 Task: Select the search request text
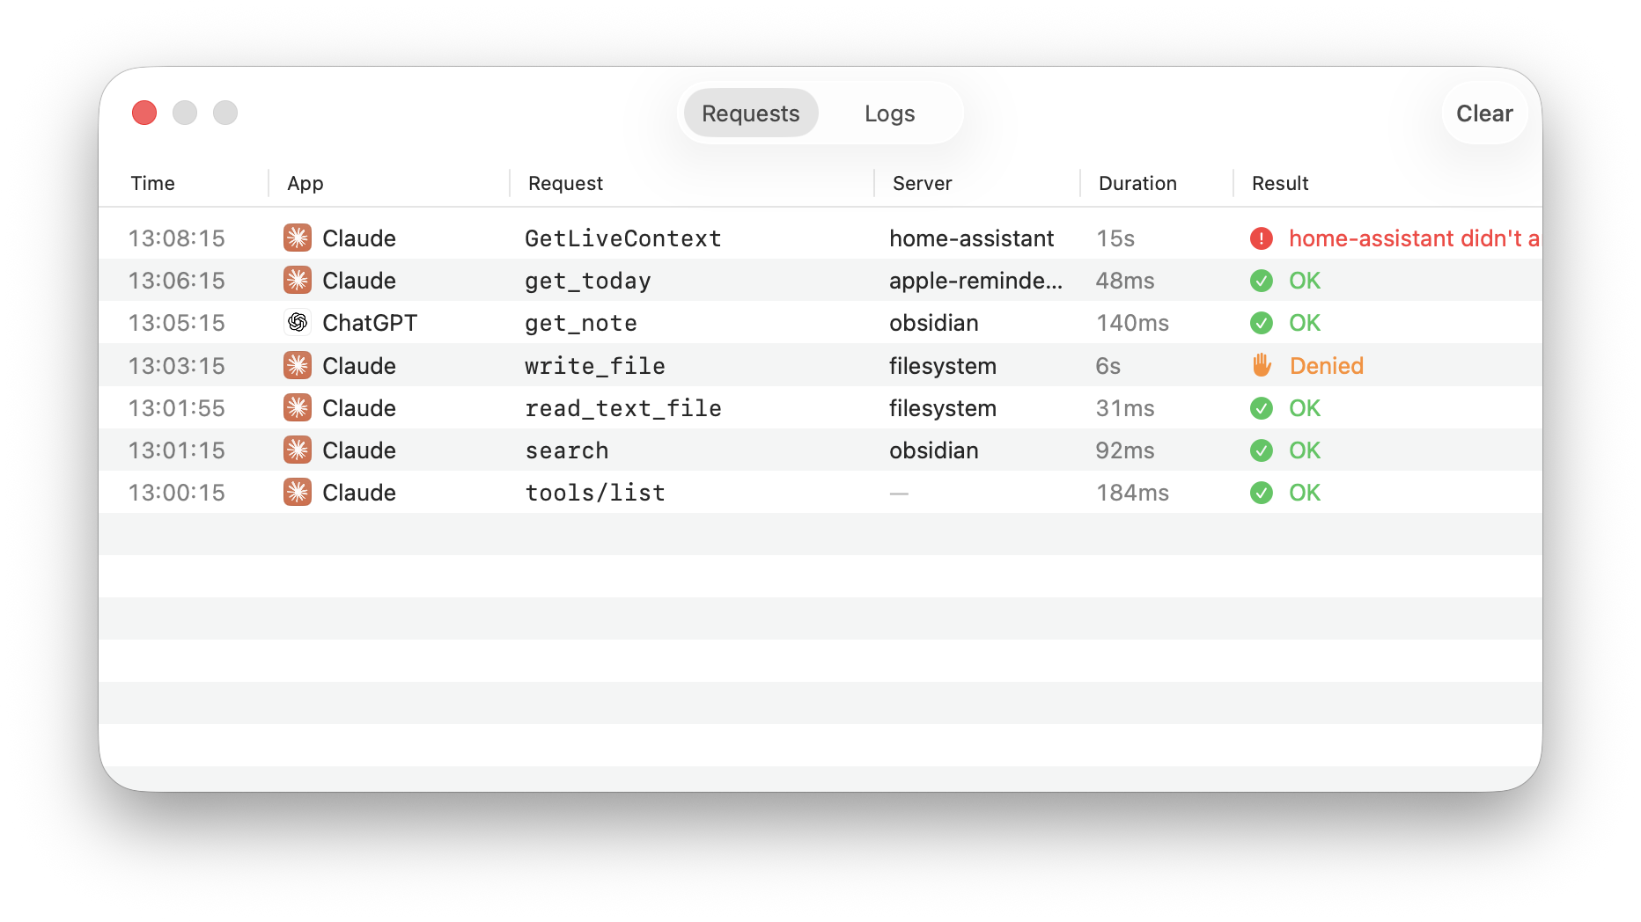click(x=566, y=450)
